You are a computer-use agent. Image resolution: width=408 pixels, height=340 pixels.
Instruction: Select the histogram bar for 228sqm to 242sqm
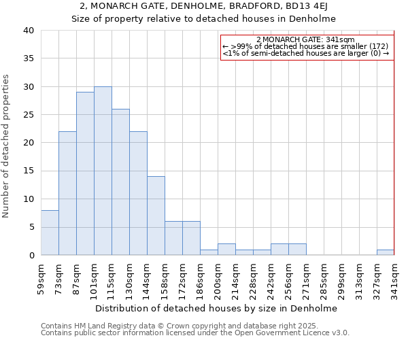[262, 252]
